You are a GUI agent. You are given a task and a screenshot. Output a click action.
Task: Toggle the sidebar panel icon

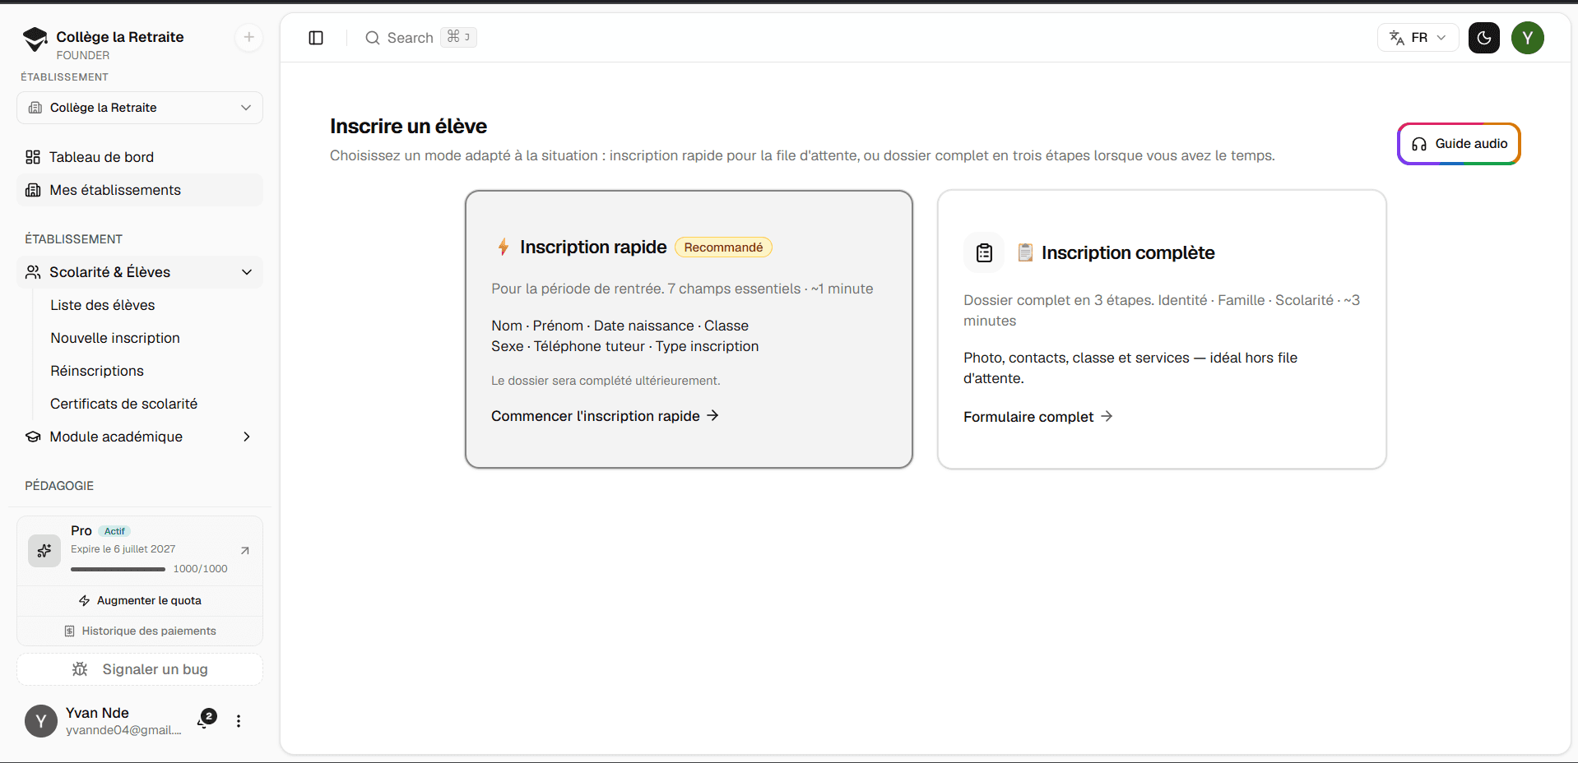click(x=316, y=38)
